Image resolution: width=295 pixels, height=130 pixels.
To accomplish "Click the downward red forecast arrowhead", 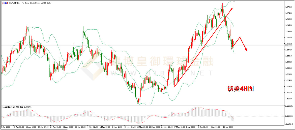I will click(x=246, y=50).
